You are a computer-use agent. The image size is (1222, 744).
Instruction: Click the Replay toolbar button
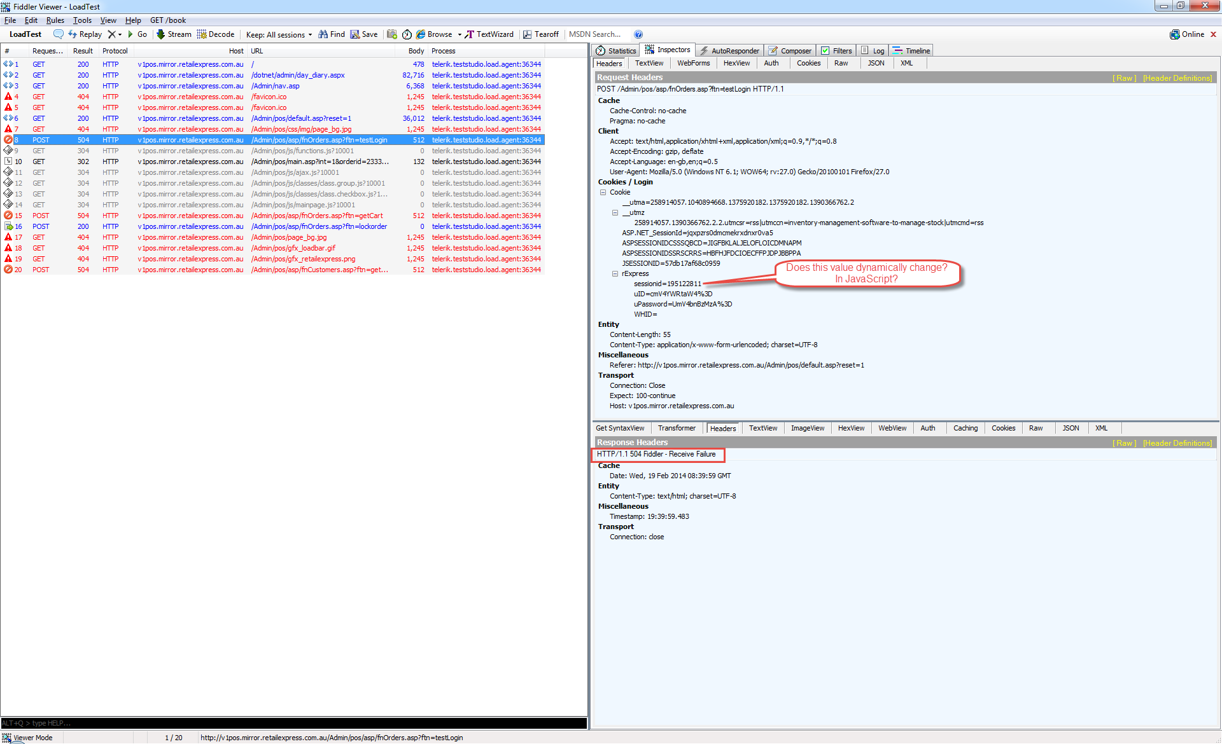pos(85,34)
